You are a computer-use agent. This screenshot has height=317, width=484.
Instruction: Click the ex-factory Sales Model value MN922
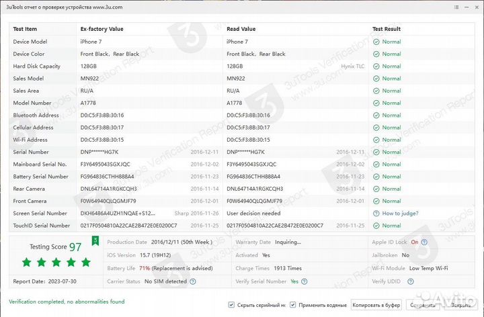coord(89,79)
